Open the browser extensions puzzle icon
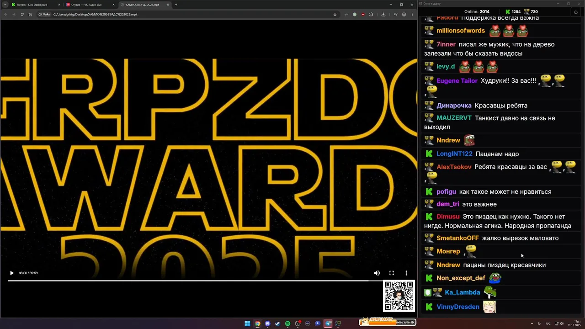585x329 pixels. pyautogui.click(x=371, y=14)
